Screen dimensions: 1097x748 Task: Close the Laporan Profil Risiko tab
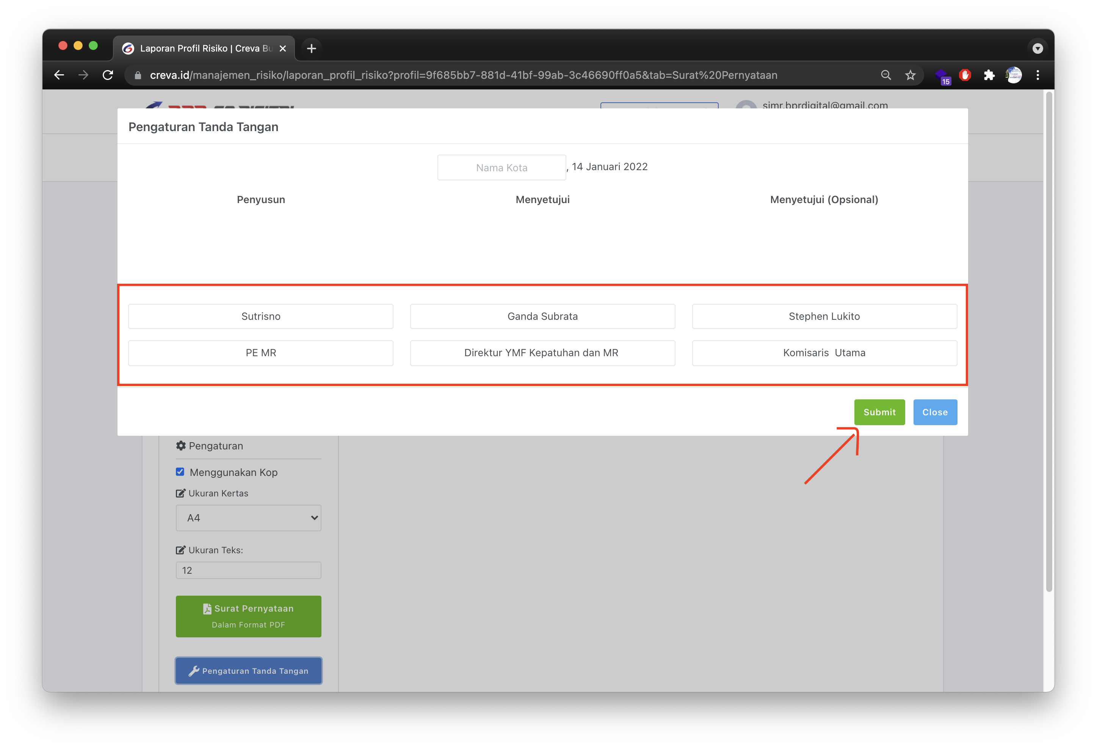(x=283, y=49)
